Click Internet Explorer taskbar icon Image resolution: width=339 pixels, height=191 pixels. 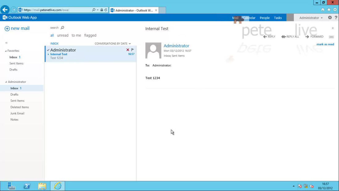(58, 186)
